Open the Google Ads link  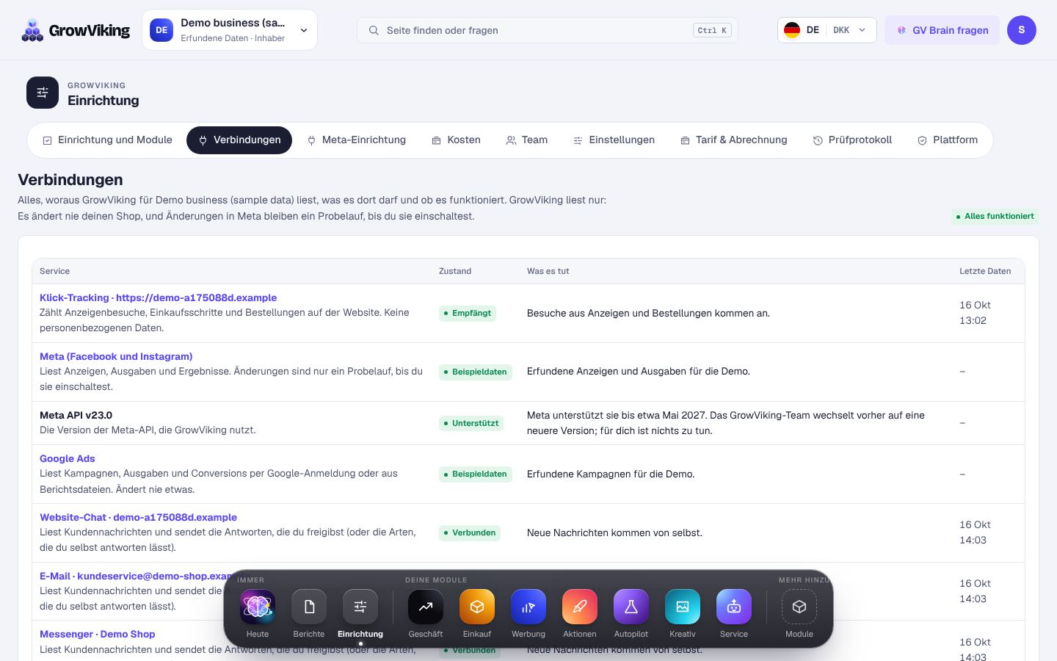tap(68, 458)
